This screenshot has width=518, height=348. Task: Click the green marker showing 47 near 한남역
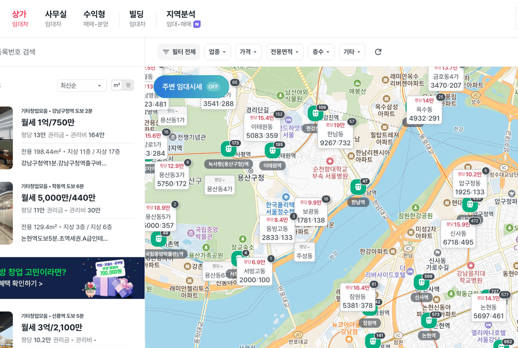coord(358,186)
